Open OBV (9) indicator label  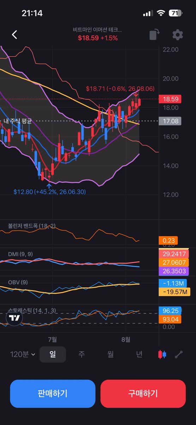coord(18,282)
